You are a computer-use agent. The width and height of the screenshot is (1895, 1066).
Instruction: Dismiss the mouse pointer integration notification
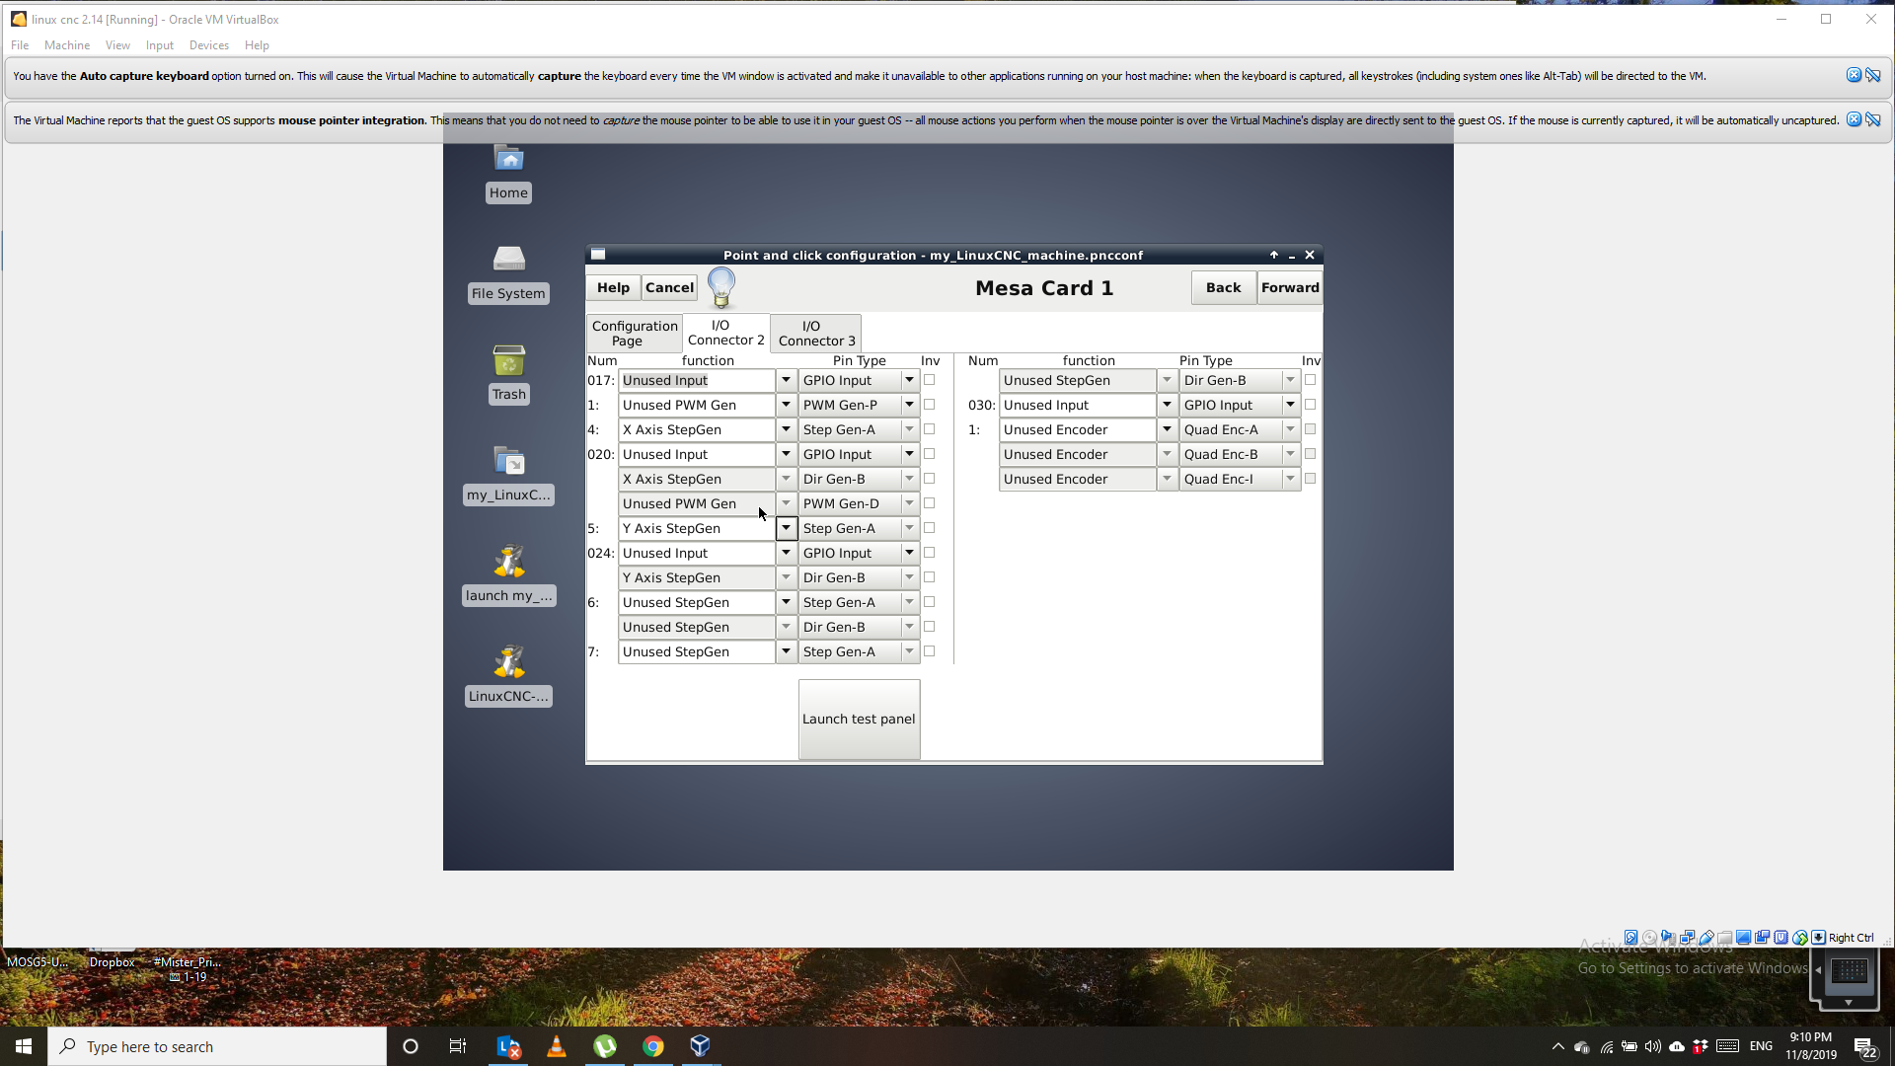pos(1854,119)
